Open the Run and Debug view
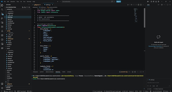Viewport: 172px width, 92px height. point(2,18)
